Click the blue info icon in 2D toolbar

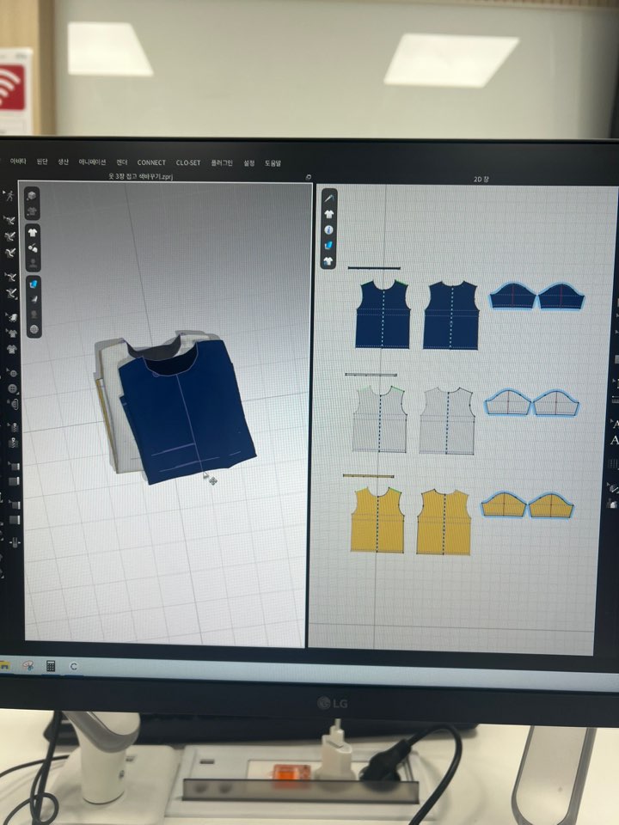point(328,230)
